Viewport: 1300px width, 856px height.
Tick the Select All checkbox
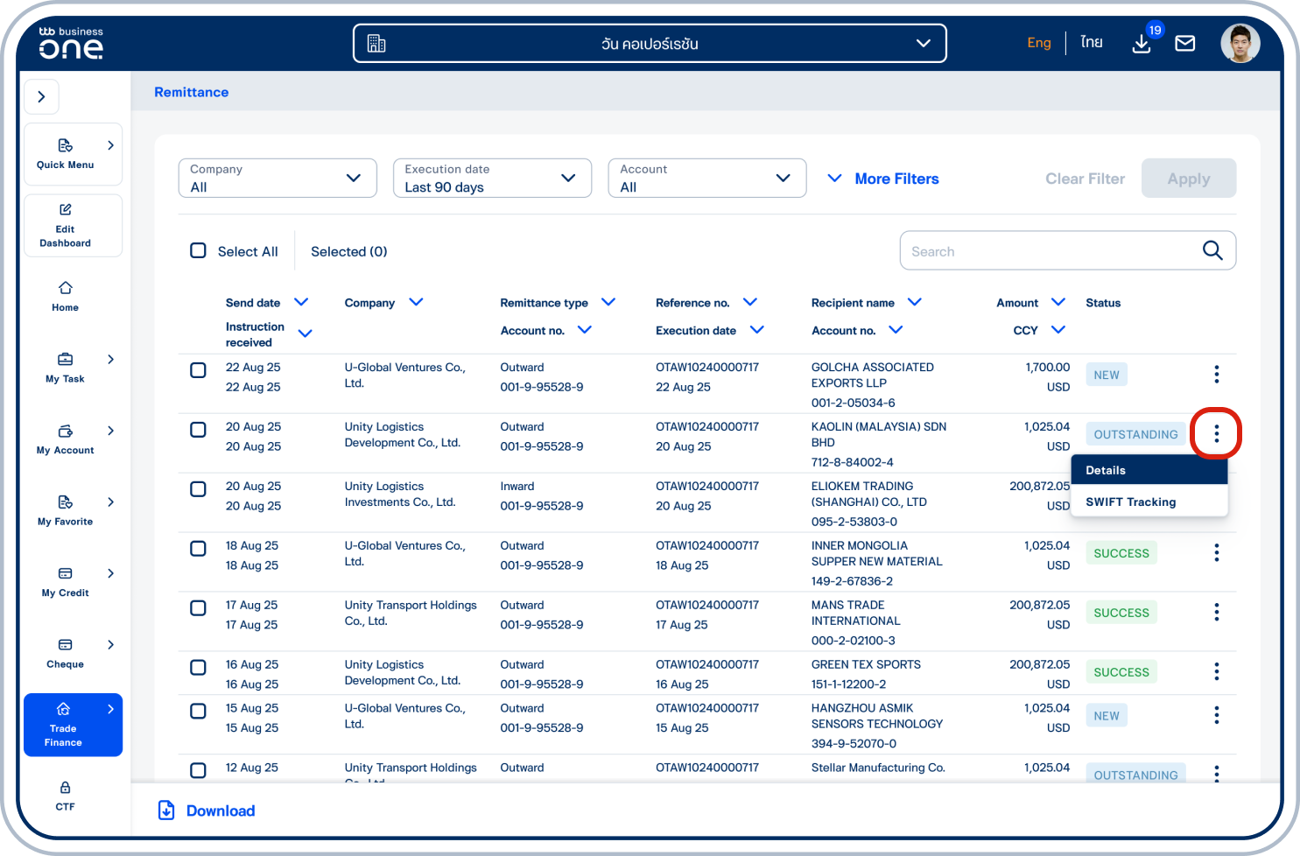(199, 251)
